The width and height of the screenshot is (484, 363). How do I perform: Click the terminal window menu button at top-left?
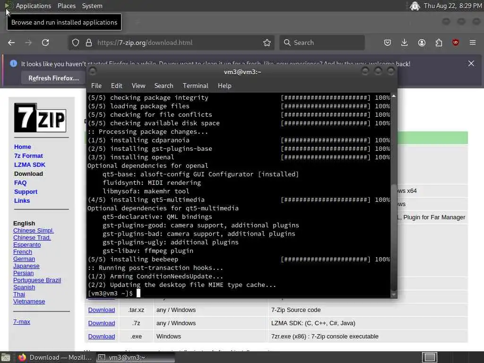click(92, 71)
